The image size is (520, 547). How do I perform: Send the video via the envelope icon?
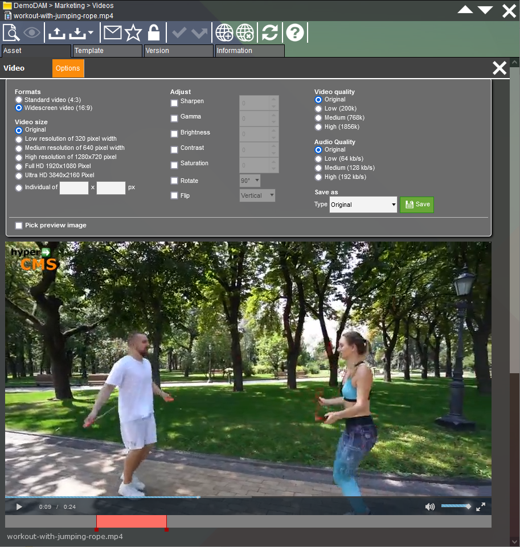(x=112, y=32)
